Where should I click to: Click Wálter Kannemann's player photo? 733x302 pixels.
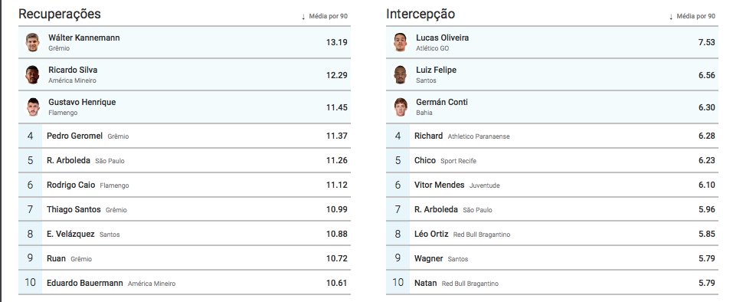point(32,42)
